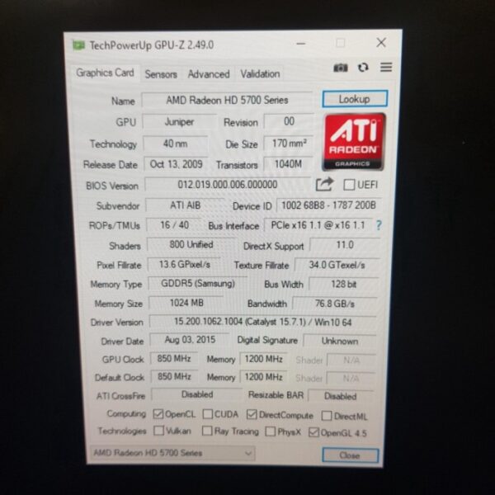Click the Memory Type value GDDR5 (Samsung)
This screenshot has height=495, width=495.
[x=198, y=284]
